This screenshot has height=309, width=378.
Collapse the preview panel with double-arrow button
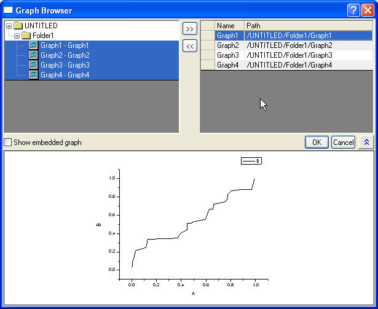pos(365,142)
